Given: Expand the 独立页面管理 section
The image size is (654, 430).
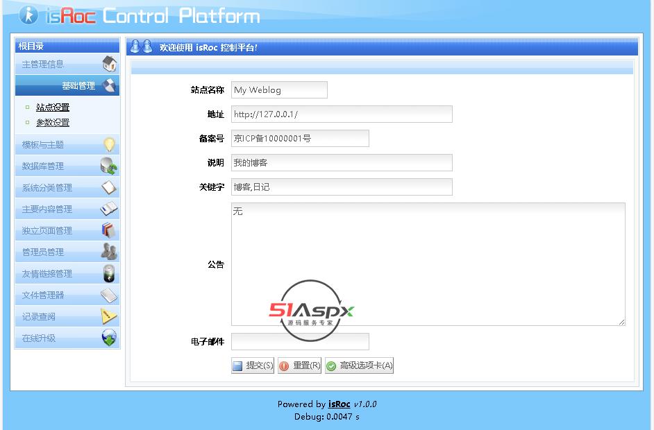Looking at the screenshot, I should (67, 230).
